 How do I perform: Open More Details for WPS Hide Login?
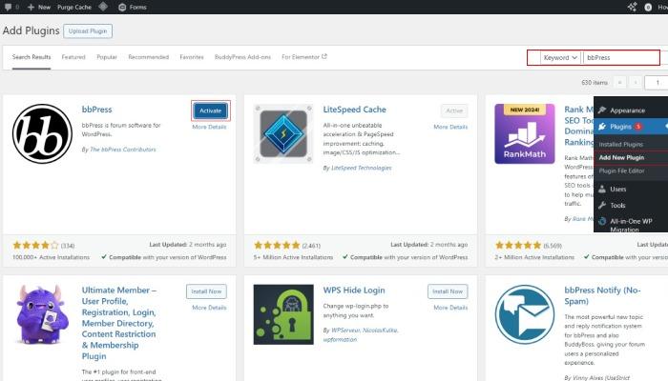(450, 308)
